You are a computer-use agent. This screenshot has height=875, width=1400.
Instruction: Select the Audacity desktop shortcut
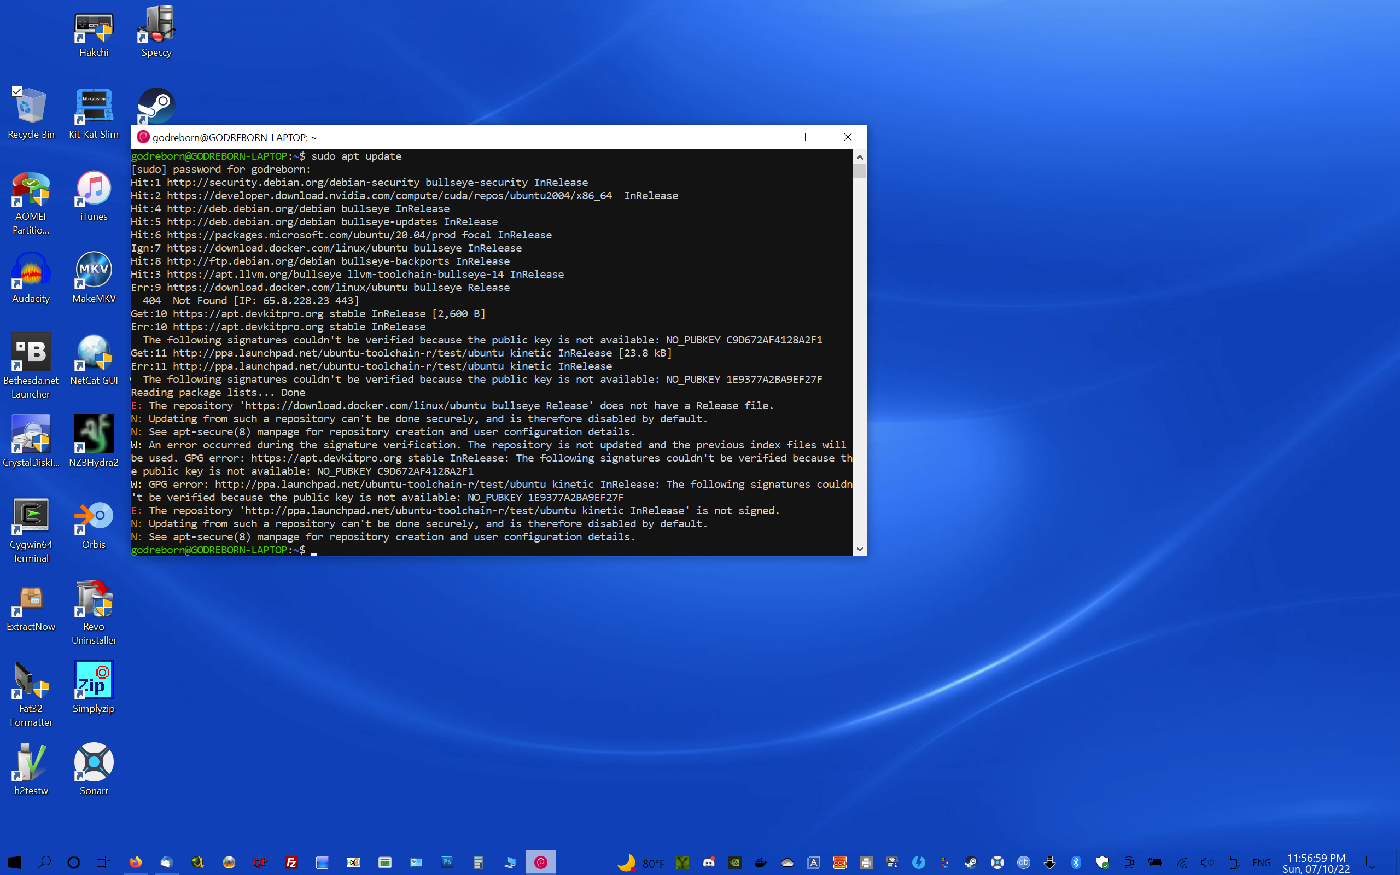[31, 278]
